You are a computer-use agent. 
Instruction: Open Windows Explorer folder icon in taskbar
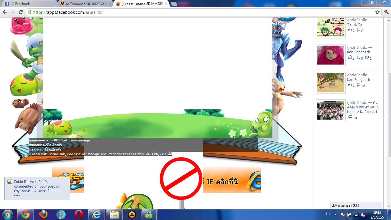click(x=114, y=215)
